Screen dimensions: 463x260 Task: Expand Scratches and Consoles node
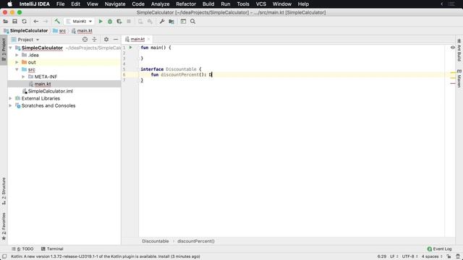(11, 105)
